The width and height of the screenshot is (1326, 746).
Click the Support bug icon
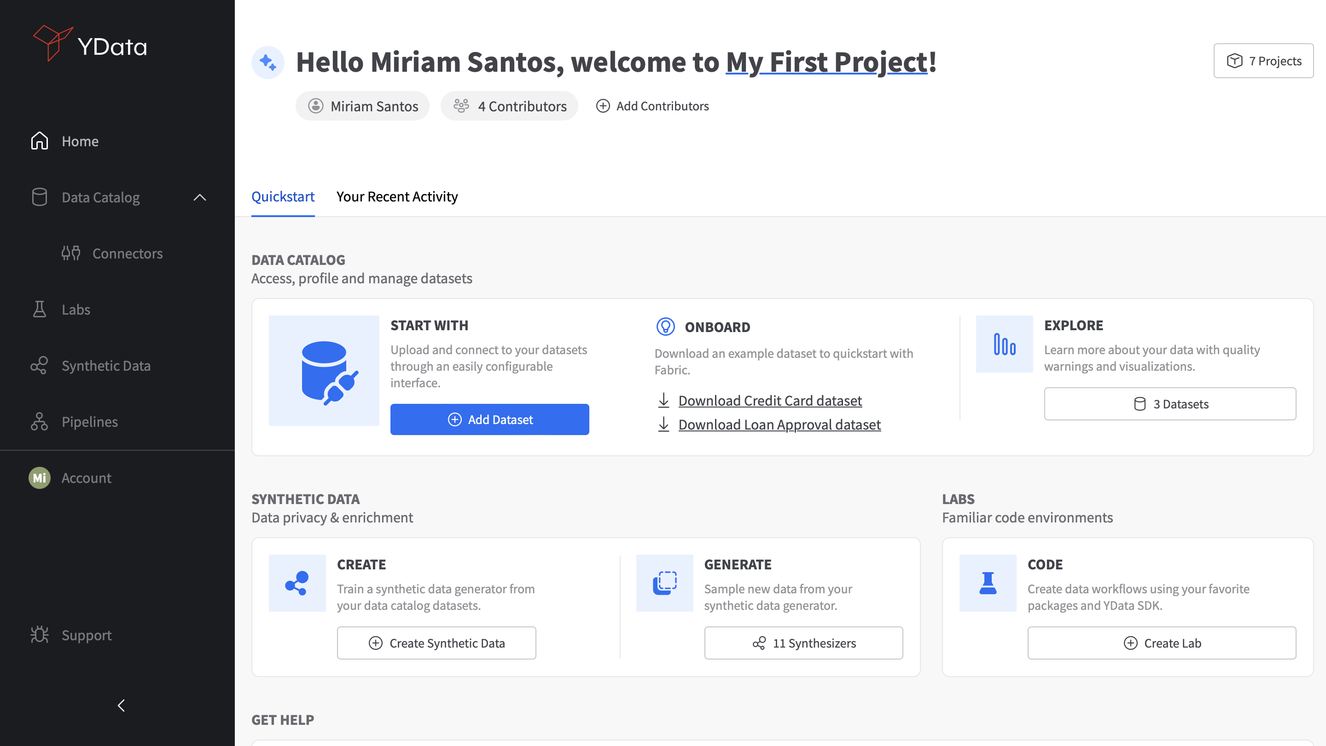tap(39, 634)
